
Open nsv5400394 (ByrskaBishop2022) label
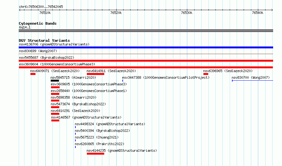102,131
